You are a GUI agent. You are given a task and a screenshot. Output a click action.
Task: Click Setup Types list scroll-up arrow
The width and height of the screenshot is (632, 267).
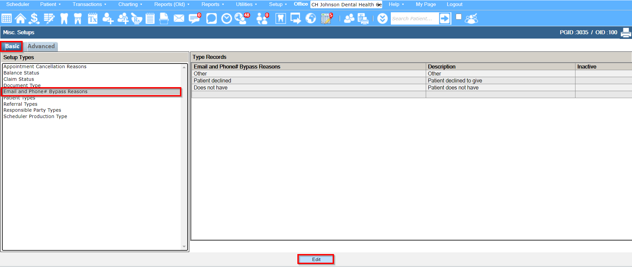(184, 67)
